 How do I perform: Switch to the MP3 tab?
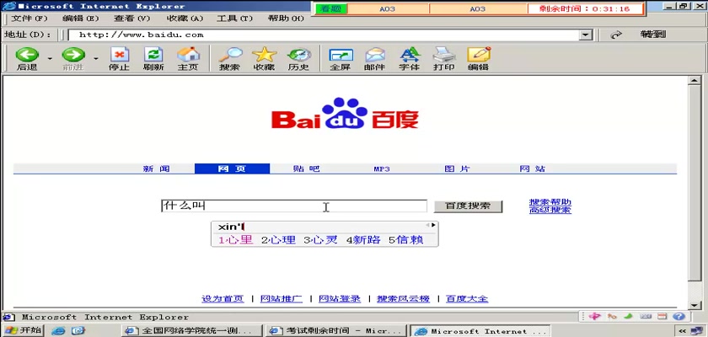coord(382,169)
